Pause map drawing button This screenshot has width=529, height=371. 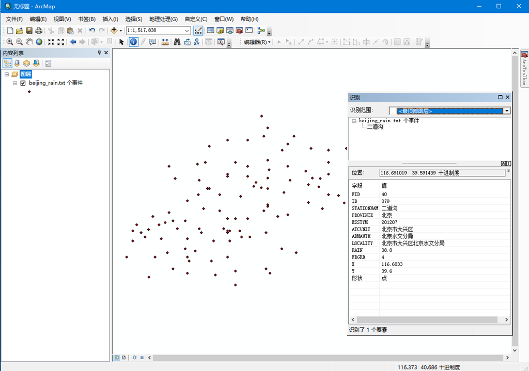142,358
